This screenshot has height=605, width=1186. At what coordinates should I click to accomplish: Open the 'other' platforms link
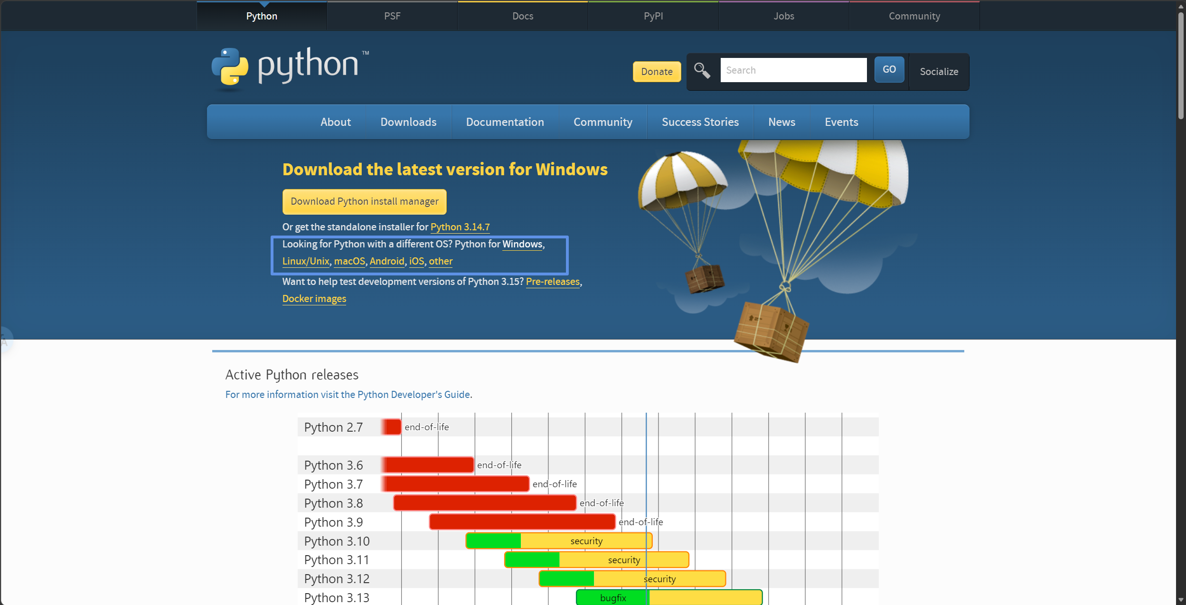coord(441,261)
